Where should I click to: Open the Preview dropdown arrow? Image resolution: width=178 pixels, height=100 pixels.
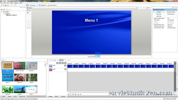37,5
